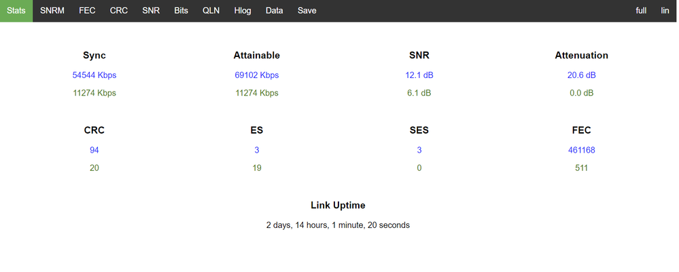Open the QLN tab

[x=211, y=11]
